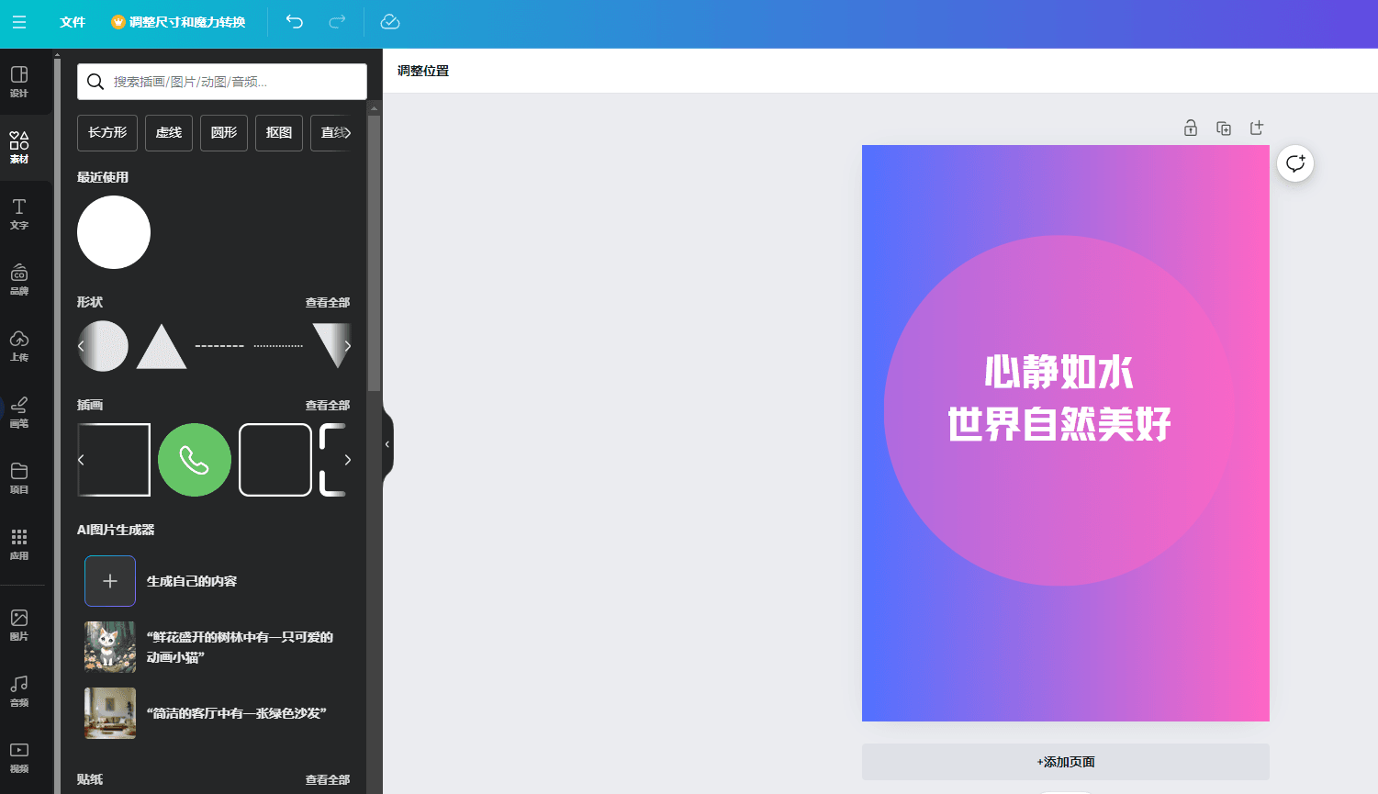The height and width of the screenshot is (794, 1378).
Task: Select the recently used white circle
Action: pos(114,232)
